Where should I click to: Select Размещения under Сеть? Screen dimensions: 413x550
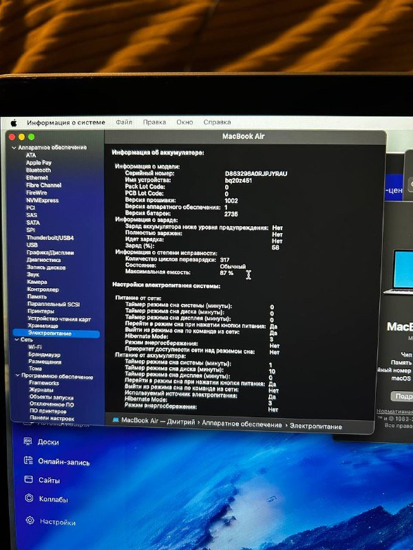tap(45, 362)
